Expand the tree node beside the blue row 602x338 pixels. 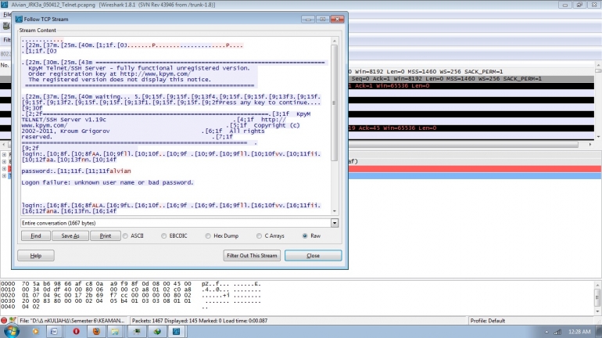pyautogui.click(x=4, y=176)
